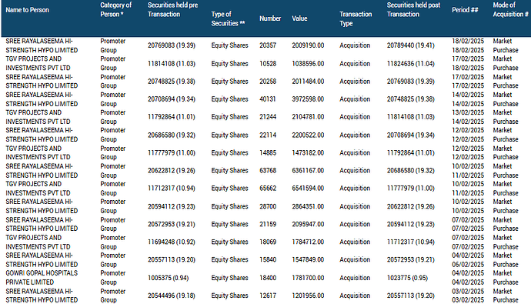Click the 'Value' column header
The width and height of the screenshot is (531, 304).
click(x=299, y=18)
